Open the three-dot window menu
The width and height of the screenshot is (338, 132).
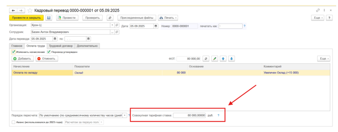[x=324, y=10]
